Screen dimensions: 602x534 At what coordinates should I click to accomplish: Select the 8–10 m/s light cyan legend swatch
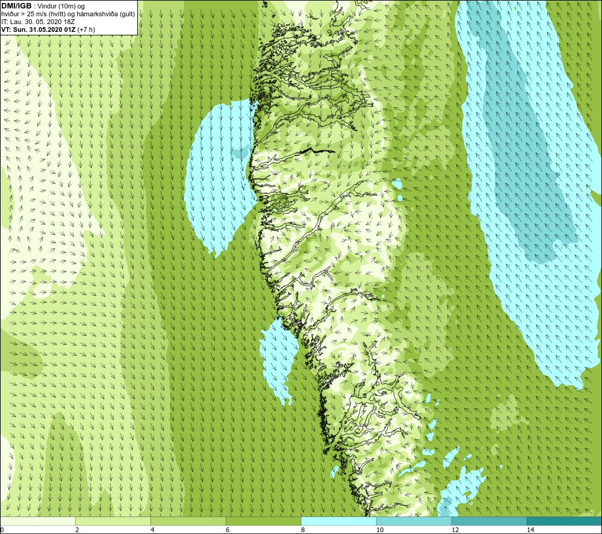coord(338,521)
